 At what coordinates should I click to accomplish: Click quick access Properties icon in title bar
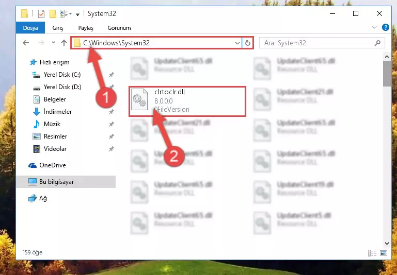coord(41,13)
